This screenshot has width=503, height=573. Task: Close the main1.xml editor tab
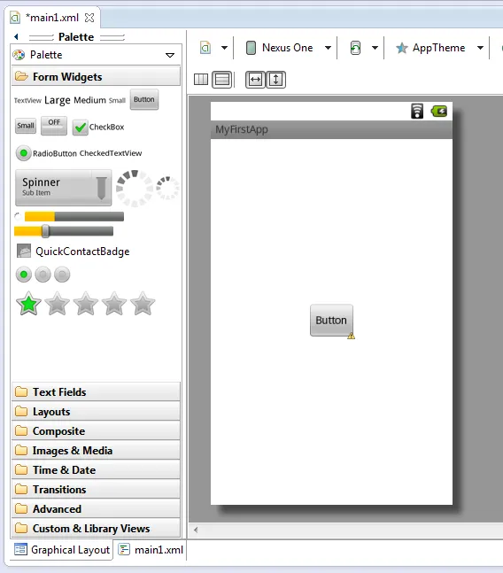[x=89, y=18]
